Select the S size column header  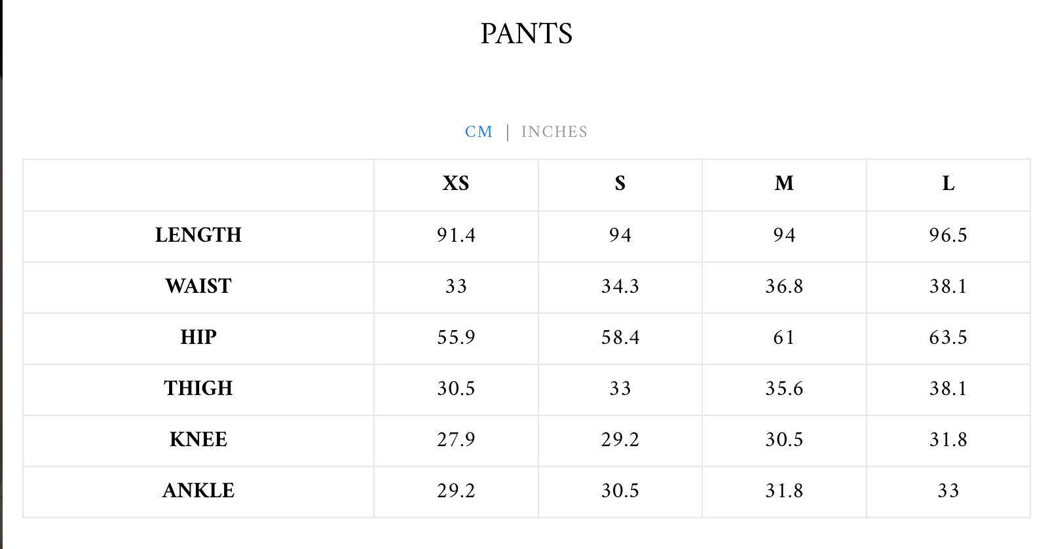(620, 183)
